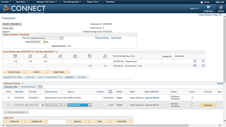This screenshot has width=226, height=127.
Task: Open calendar for the 09/21/2015 end date
Action: pyautogui.click(x=43, y=105)
